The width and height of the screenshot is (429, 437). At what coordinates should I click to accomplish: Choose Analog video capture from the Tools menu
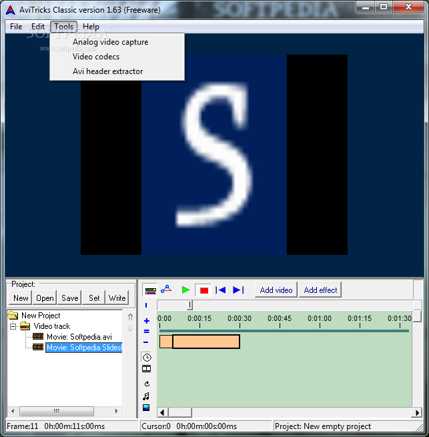[x=117, y=42]
